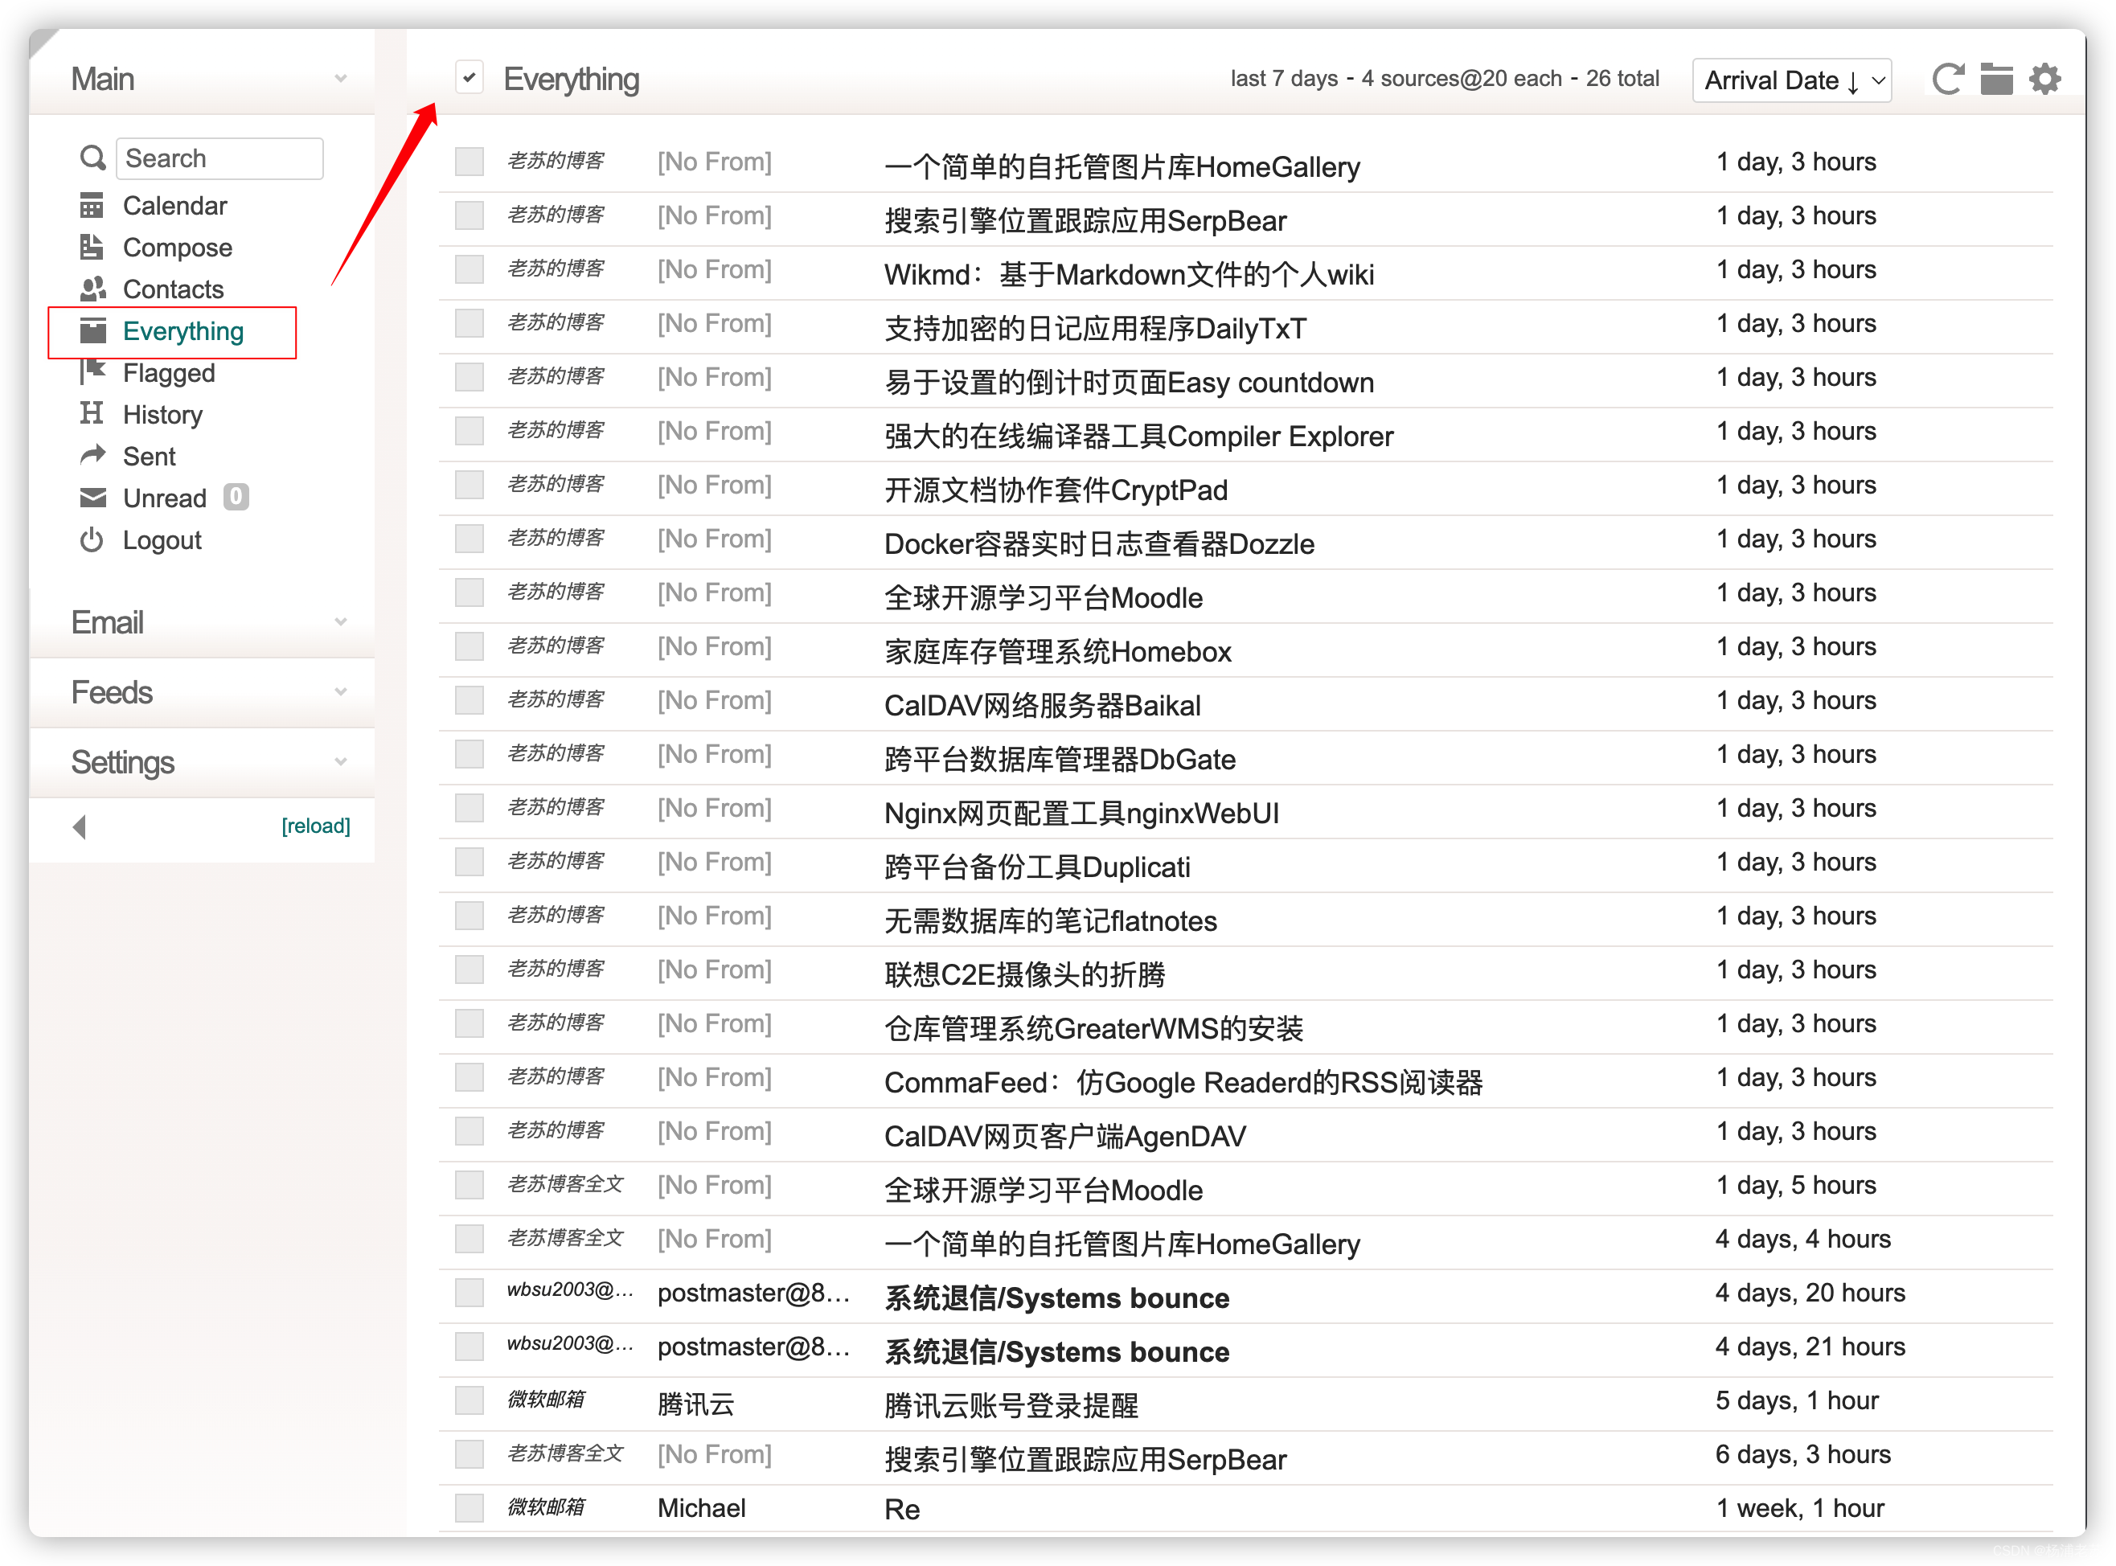Viewport: 2116px width, 1566px height.
Task: Click the Flagged flag icon
Action: coord(92,372)
